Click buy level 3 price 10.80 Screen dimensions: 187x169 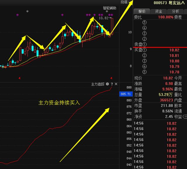pyautogui.click(x=174, y=61)
